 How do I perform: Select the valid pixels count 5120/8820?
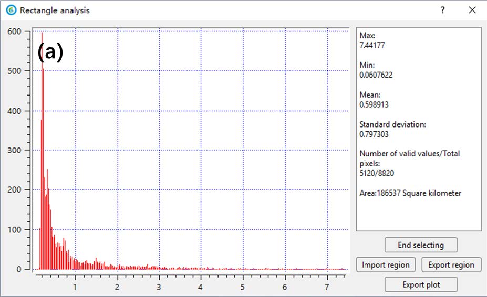pos(377,173)
